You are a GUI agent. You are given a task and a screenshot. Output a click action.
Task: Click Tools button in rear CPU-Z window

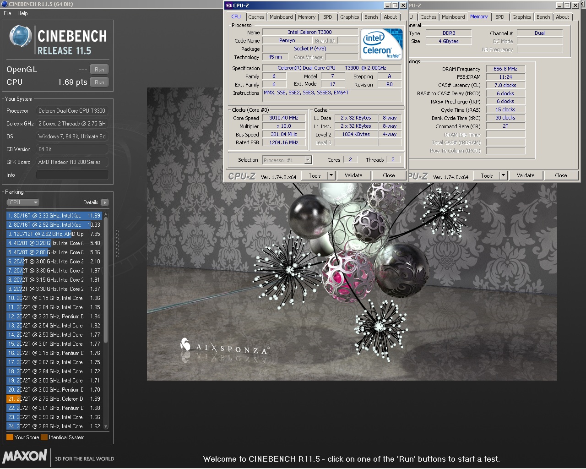487,175
